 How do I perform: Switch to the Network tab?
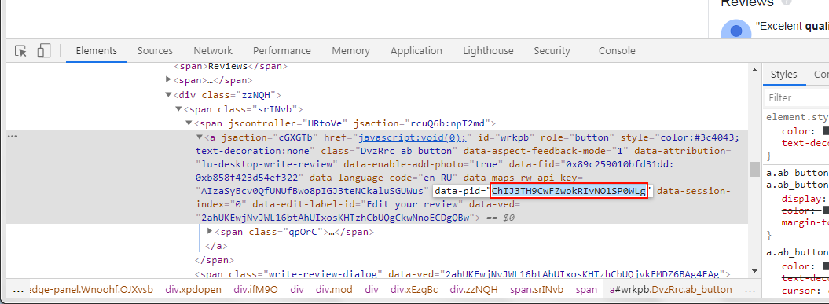pyautogui.click(x=212, y=51)
